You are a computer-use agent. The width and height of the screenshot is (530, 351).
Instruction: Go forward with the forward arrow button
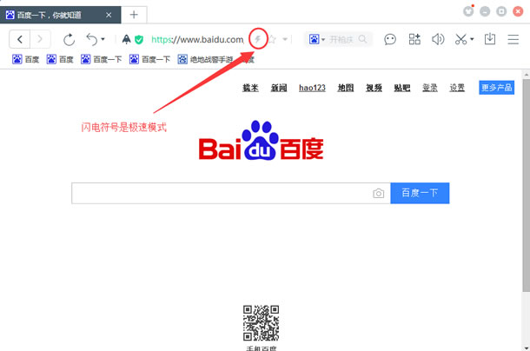40,40
